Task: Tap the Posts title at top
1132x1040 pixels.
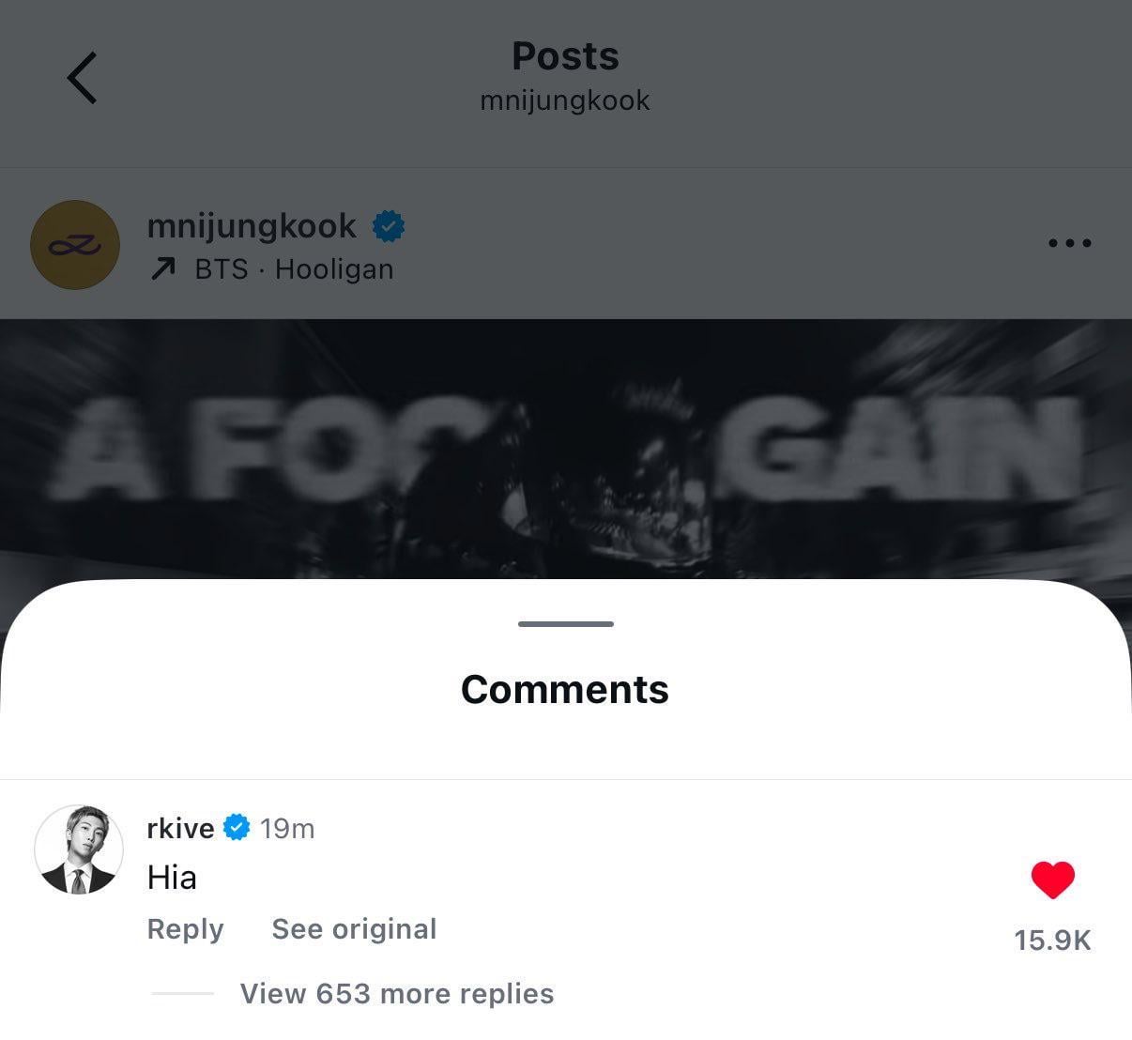Action: click(x=565, y=56)
